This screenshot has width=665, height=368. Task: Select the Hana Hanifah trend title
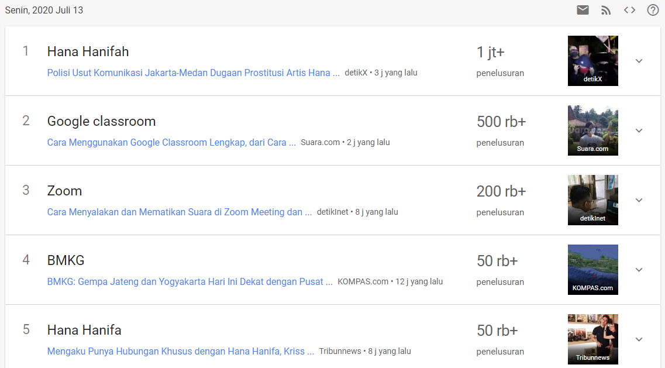coord(88,52)
